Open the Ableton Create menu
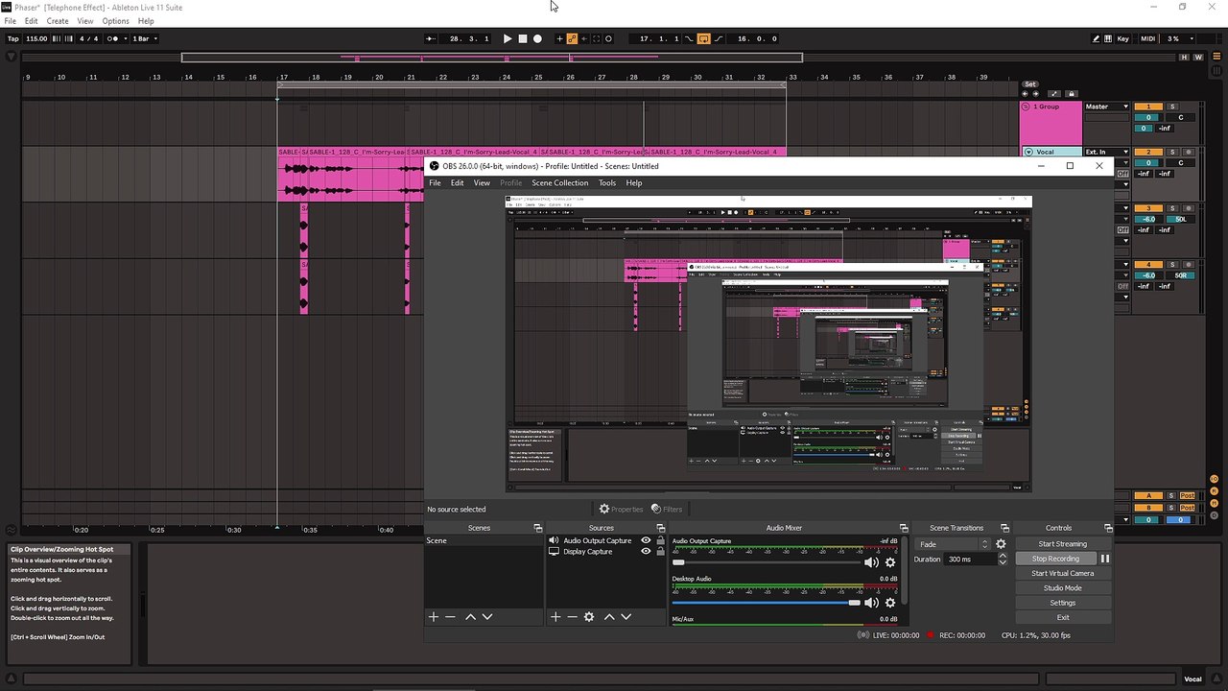The image size is (1228, 691). [58, 21]
